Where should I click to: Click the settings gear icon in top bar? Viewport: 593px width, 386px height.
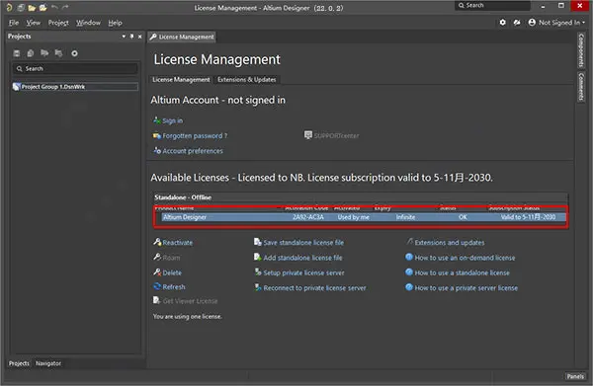(502, 23)
